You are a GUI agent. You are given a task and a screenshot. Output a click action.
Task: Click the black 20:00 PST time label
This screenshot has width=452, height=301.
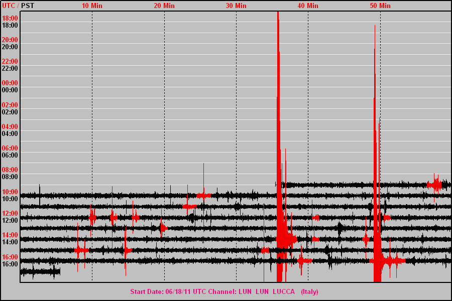[x=10, y=47]
